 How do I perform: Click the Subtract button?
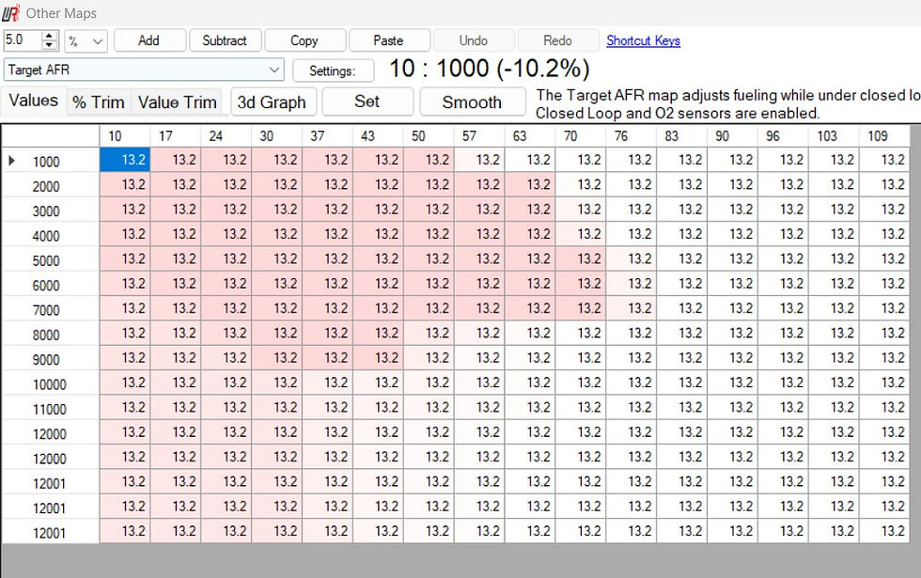225,40
